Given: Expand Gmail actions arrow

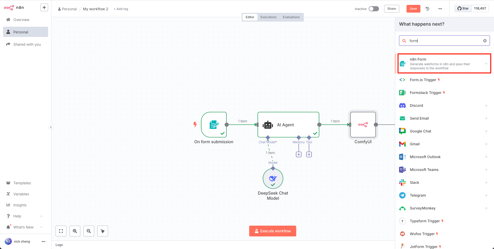Looking at the screenshot, I should click(486, 144).
